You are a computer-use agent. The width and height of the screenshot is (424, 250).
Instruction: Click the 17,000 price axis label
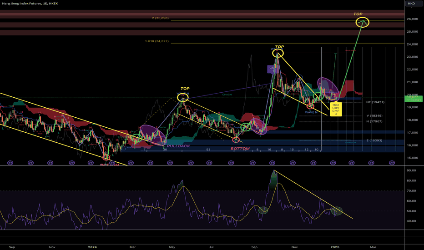411,133
